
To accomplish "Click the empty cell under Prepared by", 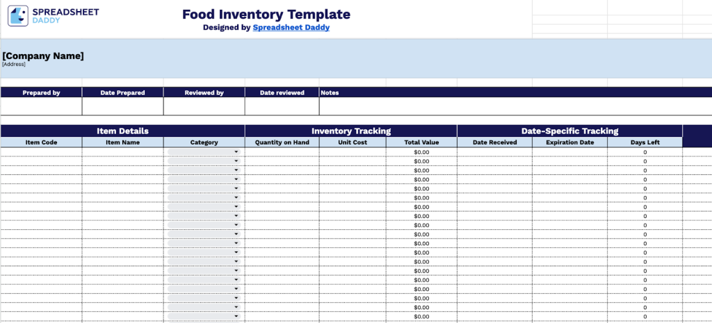I will tap(41, 106).
